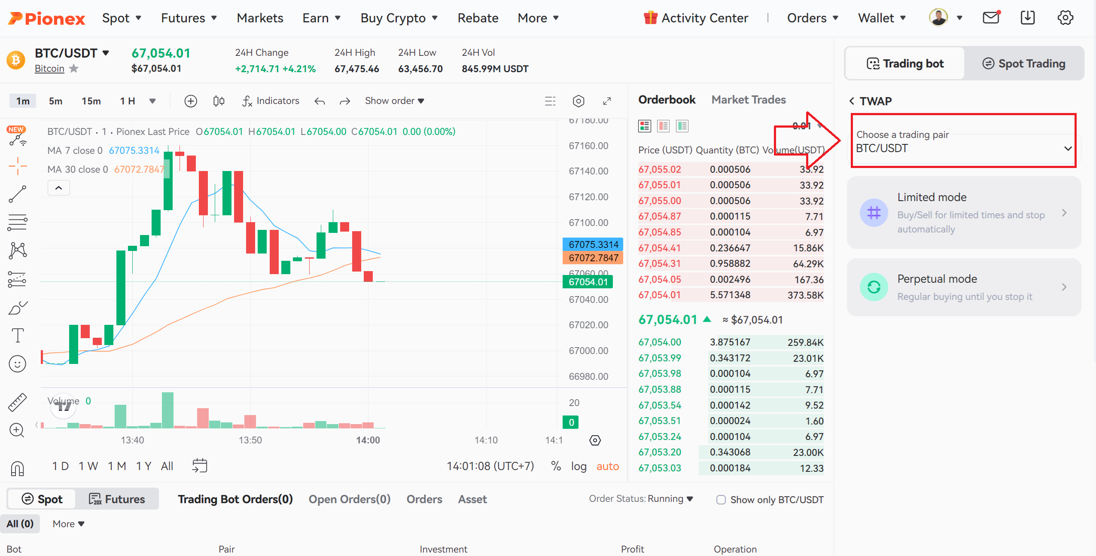Show asks only orderbook view
1096x556 pixels.
point(664,126)
